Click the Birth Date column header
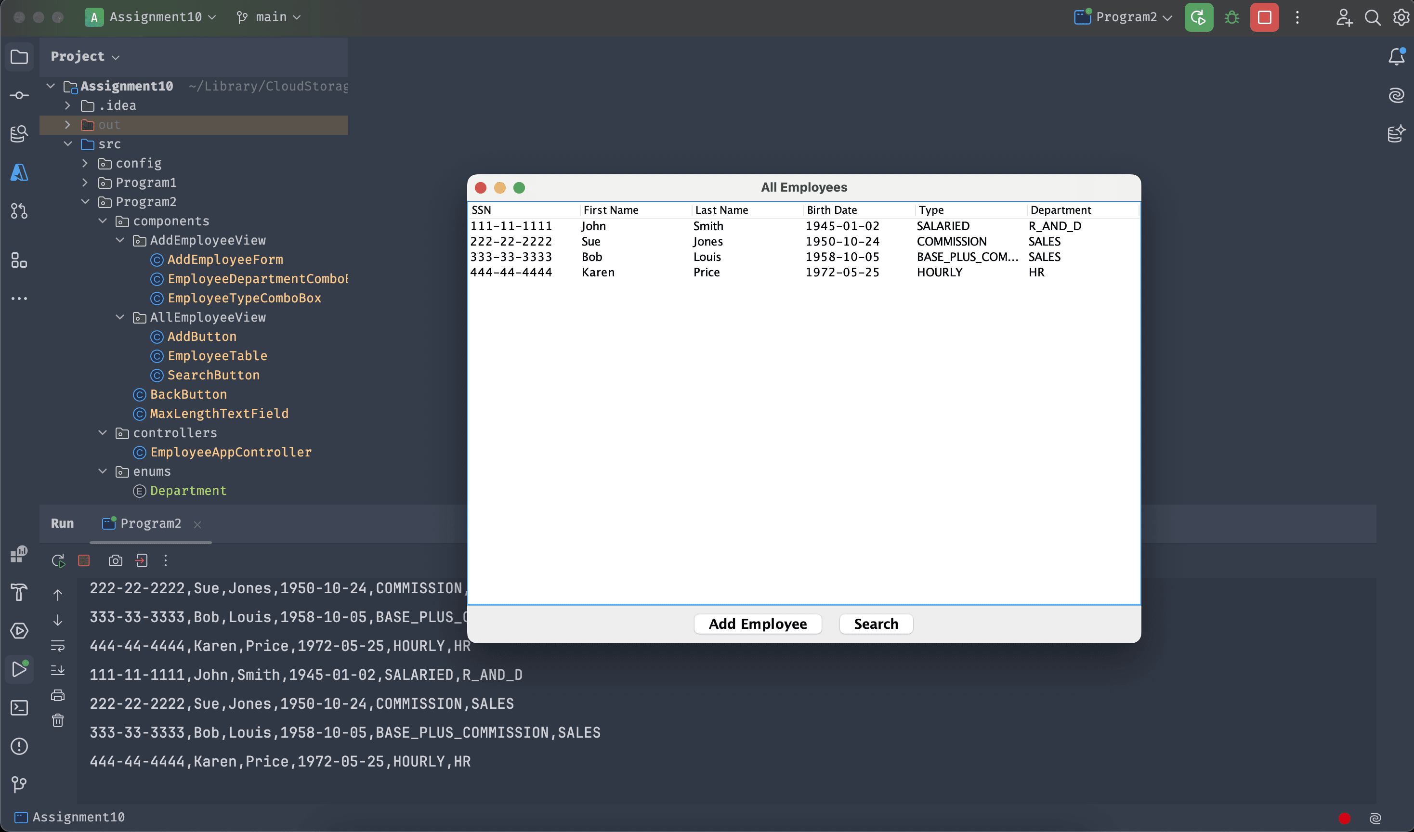This screenshot has width=1414, height=832. [860, 210]
